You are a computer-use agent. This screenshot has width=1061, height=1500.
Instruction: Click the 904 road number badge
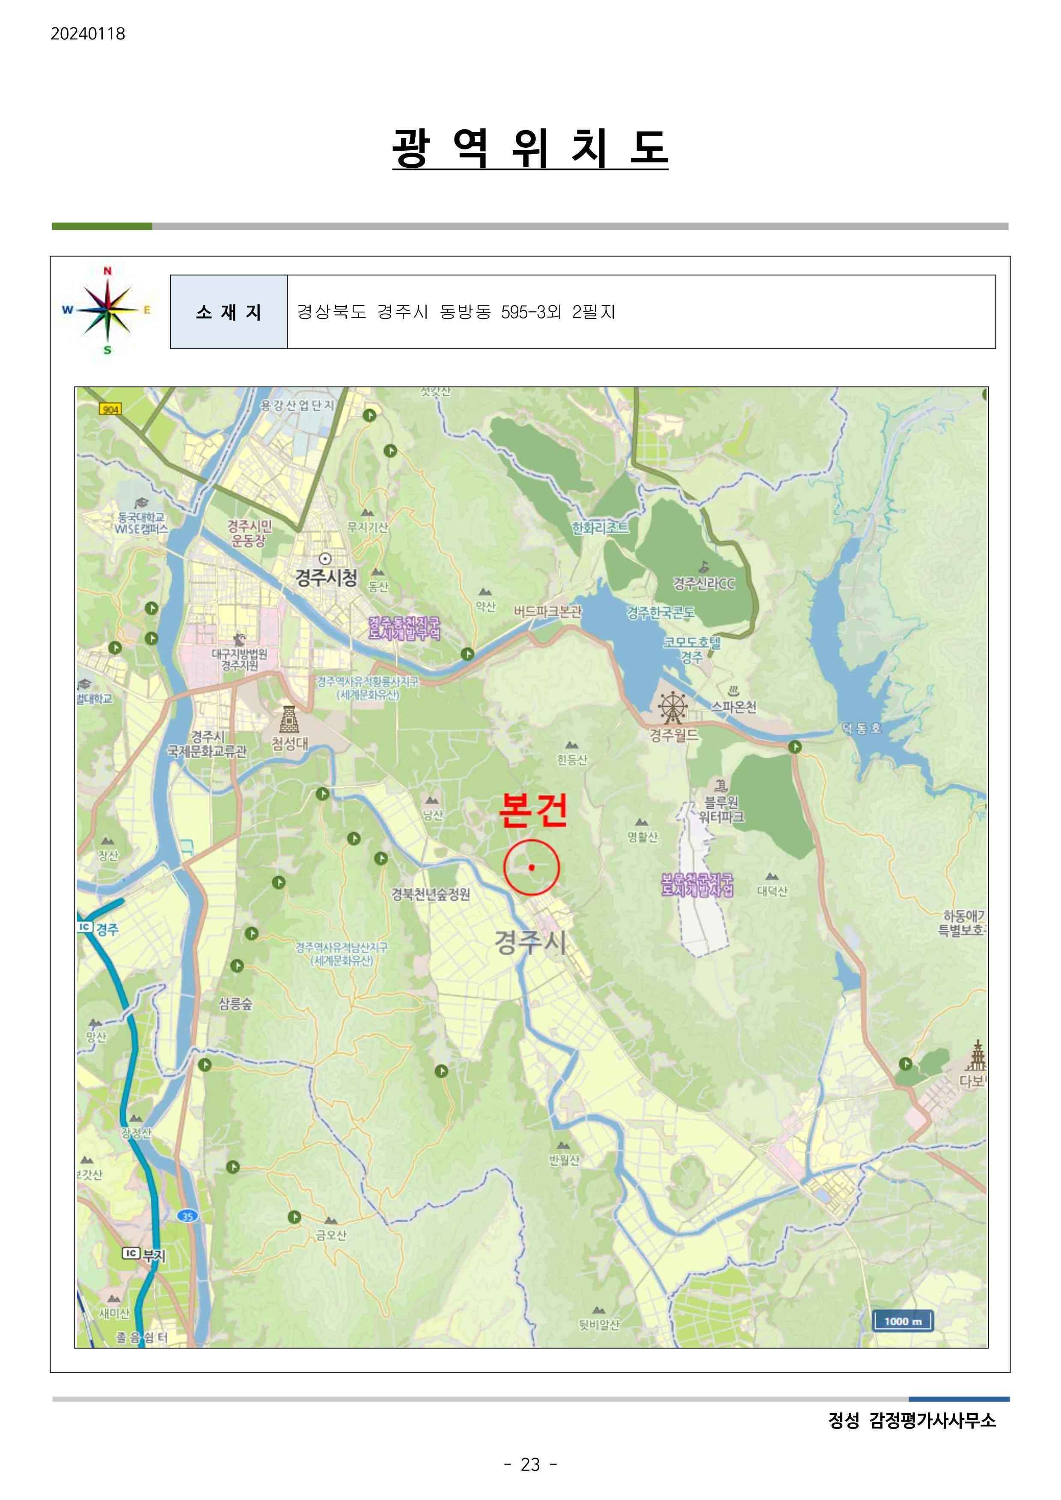coord(110,409)
